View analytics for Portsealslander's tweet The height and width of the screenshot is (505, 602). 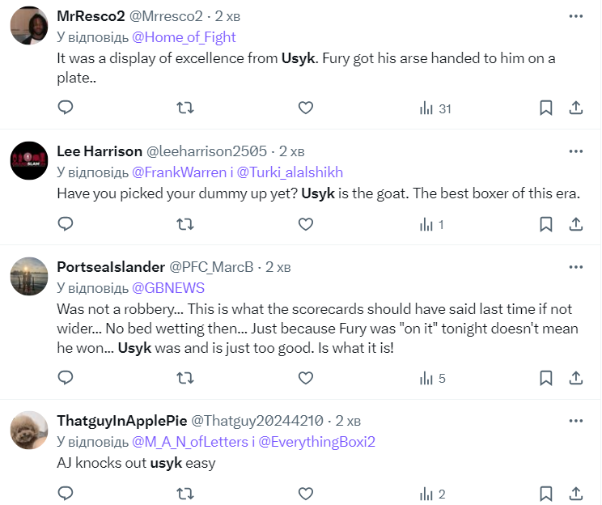(x=433, y=378)
